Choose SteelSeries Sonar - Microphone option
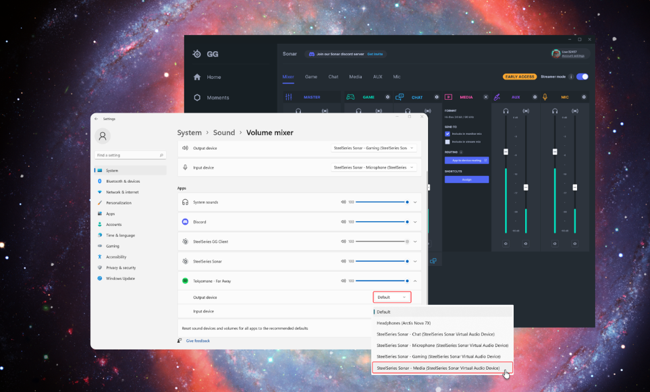The height and width of the screenshot is (392, 650). click(442, 345)
